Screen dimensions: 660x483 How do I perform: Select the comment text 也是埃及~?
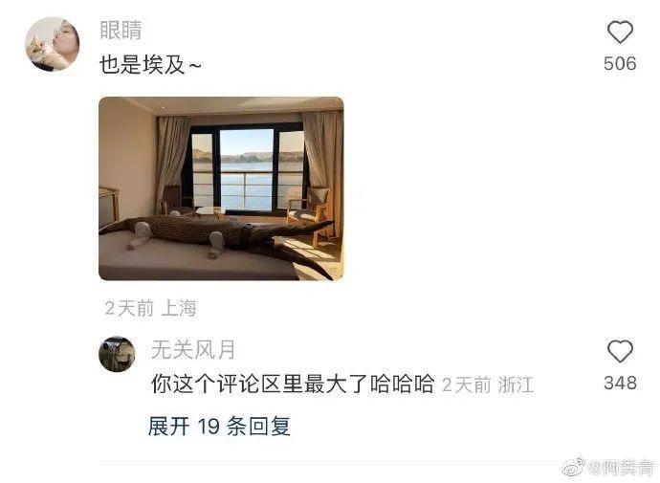pos(150,65)
